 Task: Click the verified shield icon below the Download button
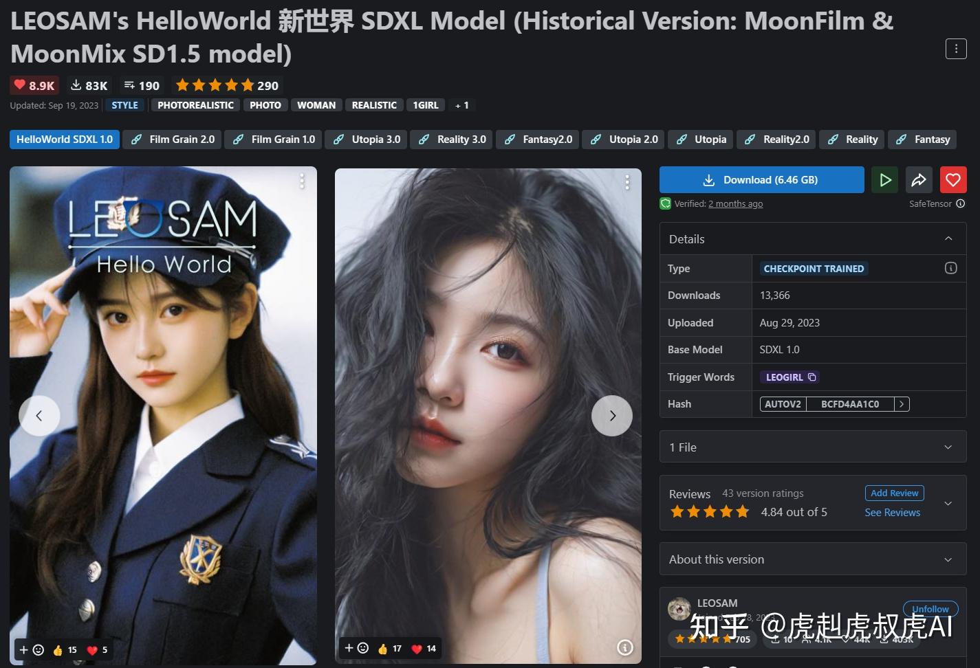(665, 203)
